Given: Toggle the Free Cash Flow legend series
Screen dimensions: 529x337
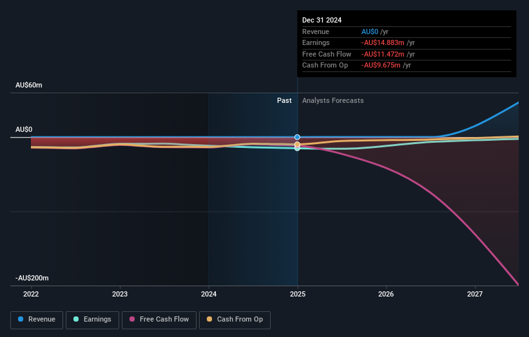Looking at the screenshot, I should coord(159,320).
